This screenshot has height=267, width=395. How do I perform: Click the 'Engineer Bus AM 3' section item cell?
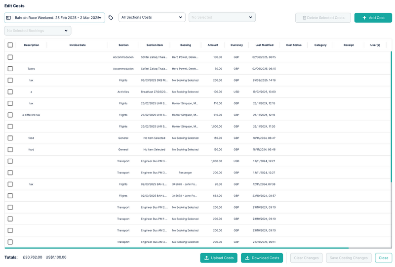[154, 242]
